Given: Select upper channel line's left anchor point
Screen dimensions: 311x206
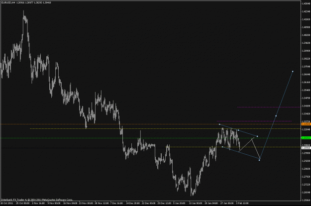Looking at the screenshot, I should pos(219,124).
